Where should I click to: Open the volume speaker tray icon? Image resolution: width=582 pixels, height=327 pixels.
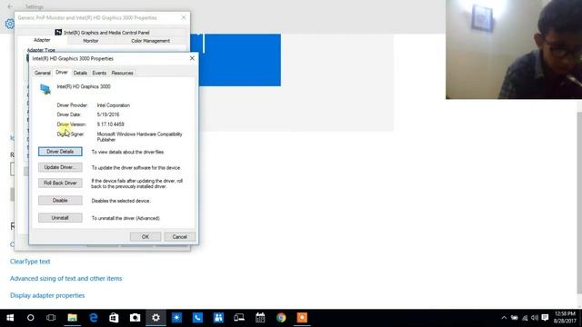click(x=535, y=318)
